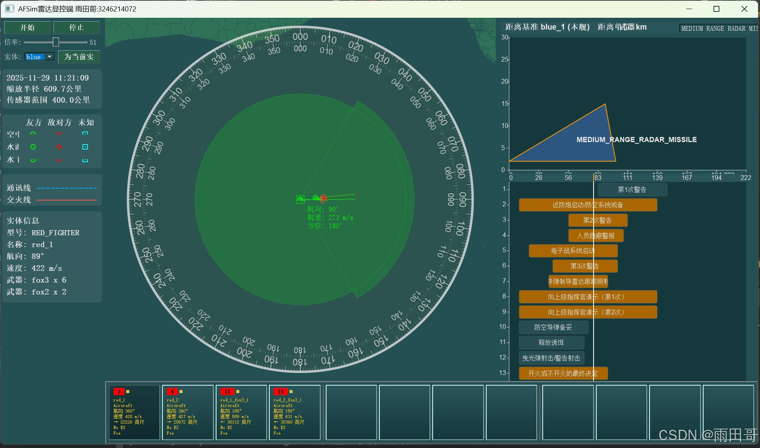Click the app icon in title bar
This screenshot has height=448, width=760.
pos(9,9)
